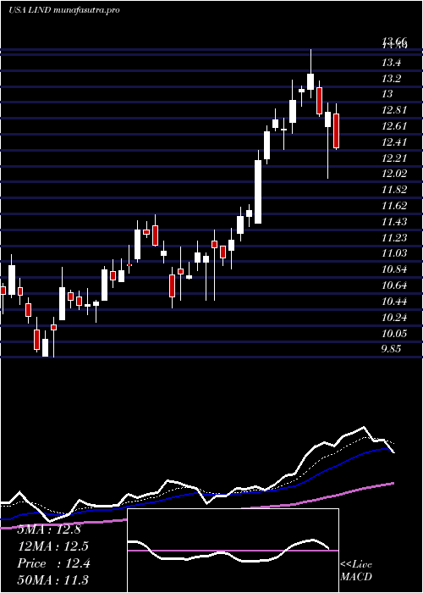The width and height of the screenshot is (423, 593).
Task: Click the '<<Live MACD' label
Action: (356, 571)
